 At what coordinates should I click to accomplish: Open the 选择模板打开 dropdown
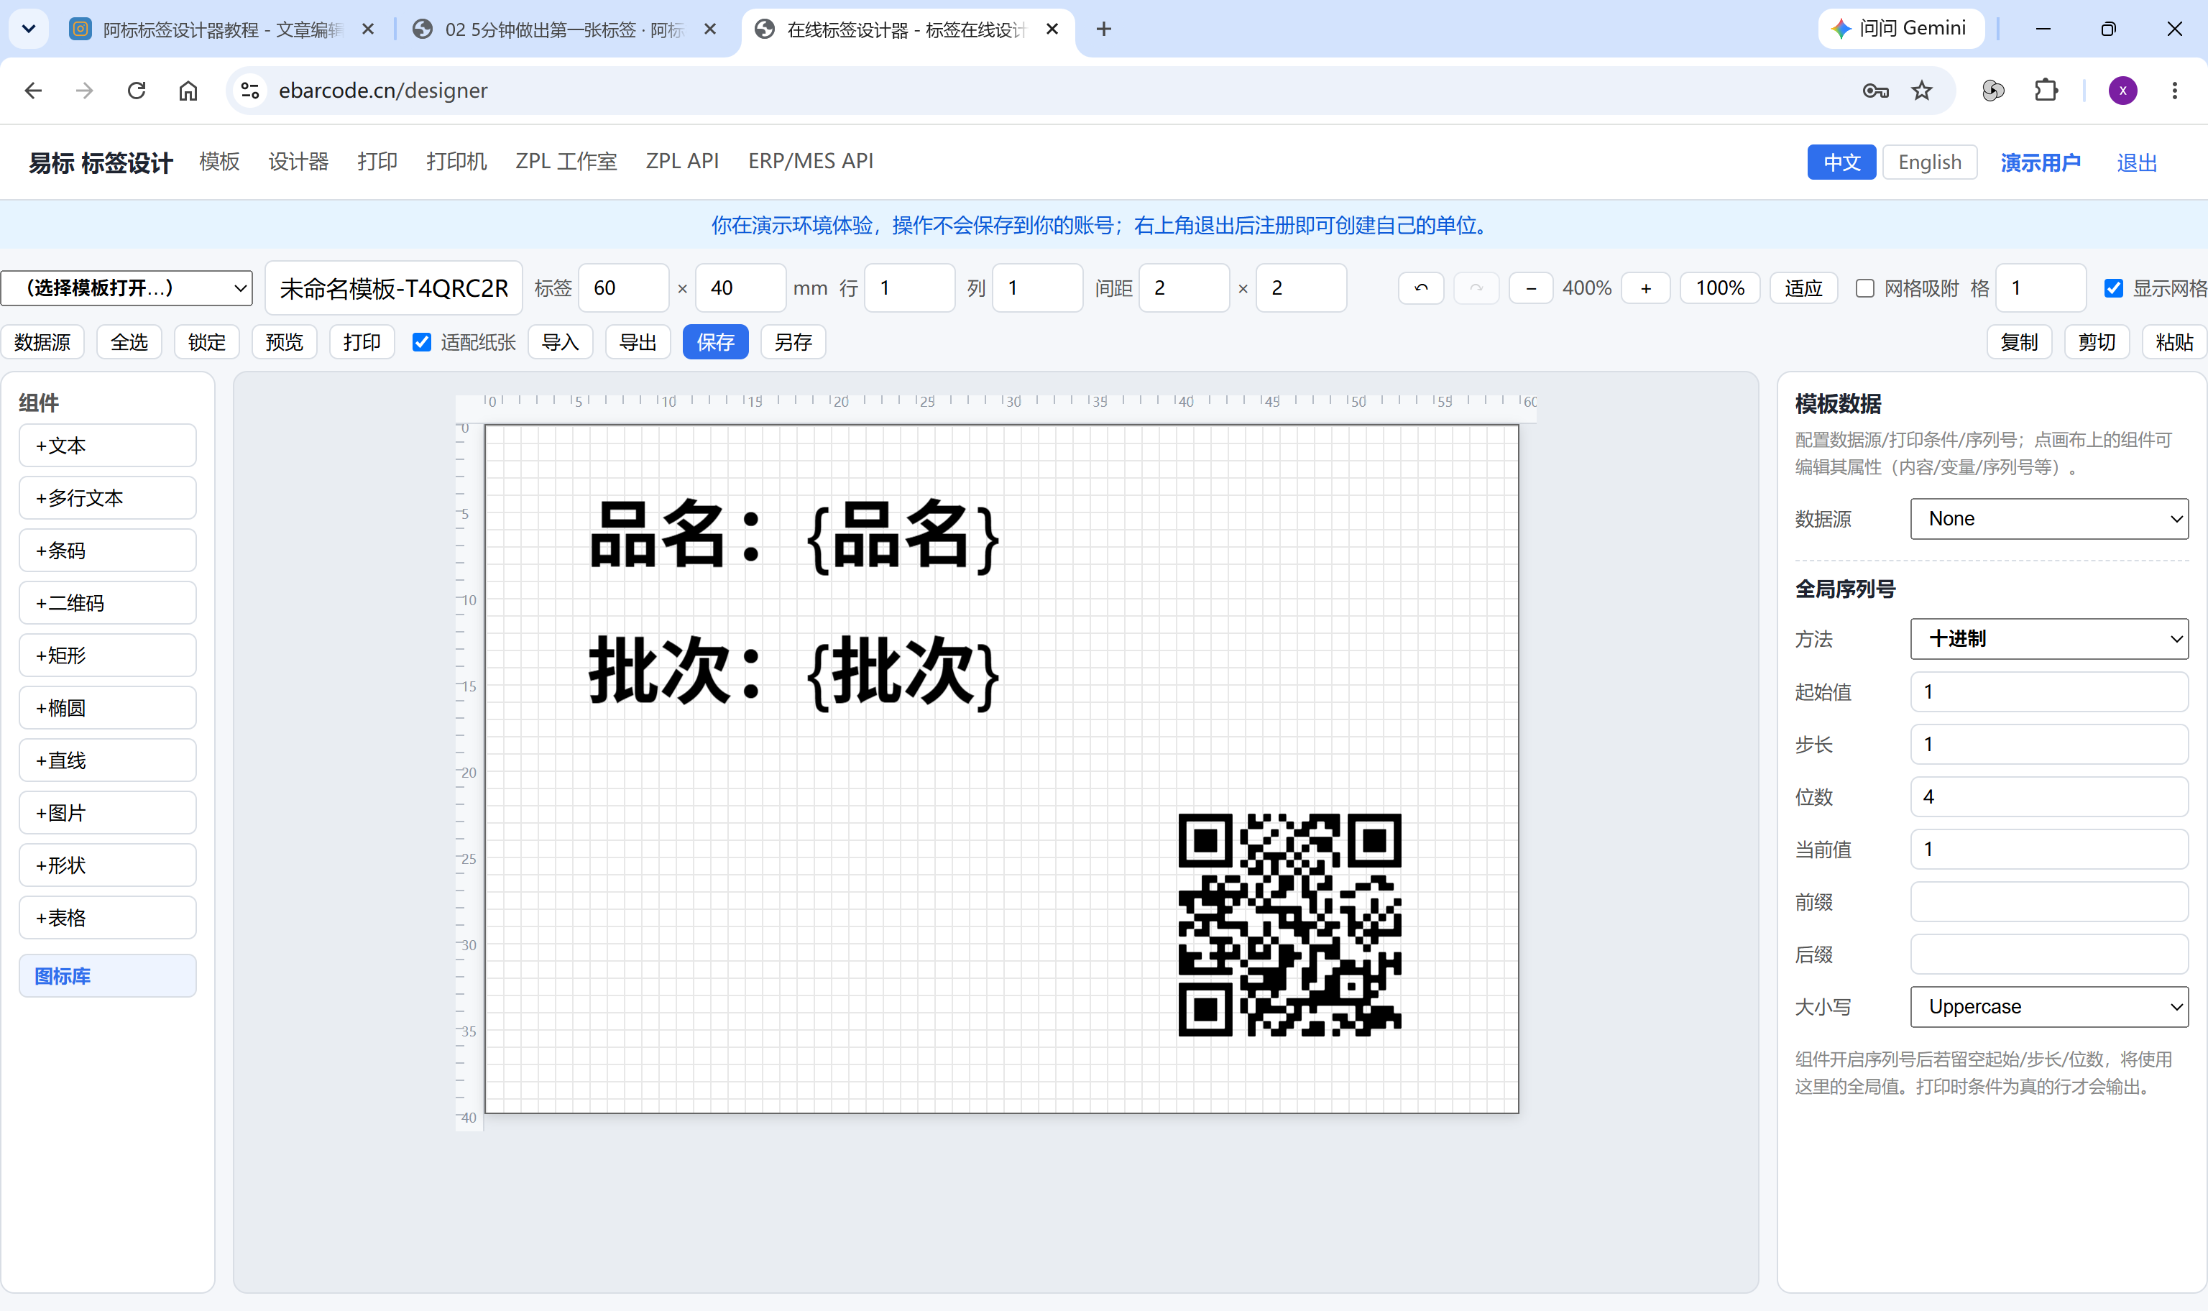pyautogui.click(x=127, y=288)
